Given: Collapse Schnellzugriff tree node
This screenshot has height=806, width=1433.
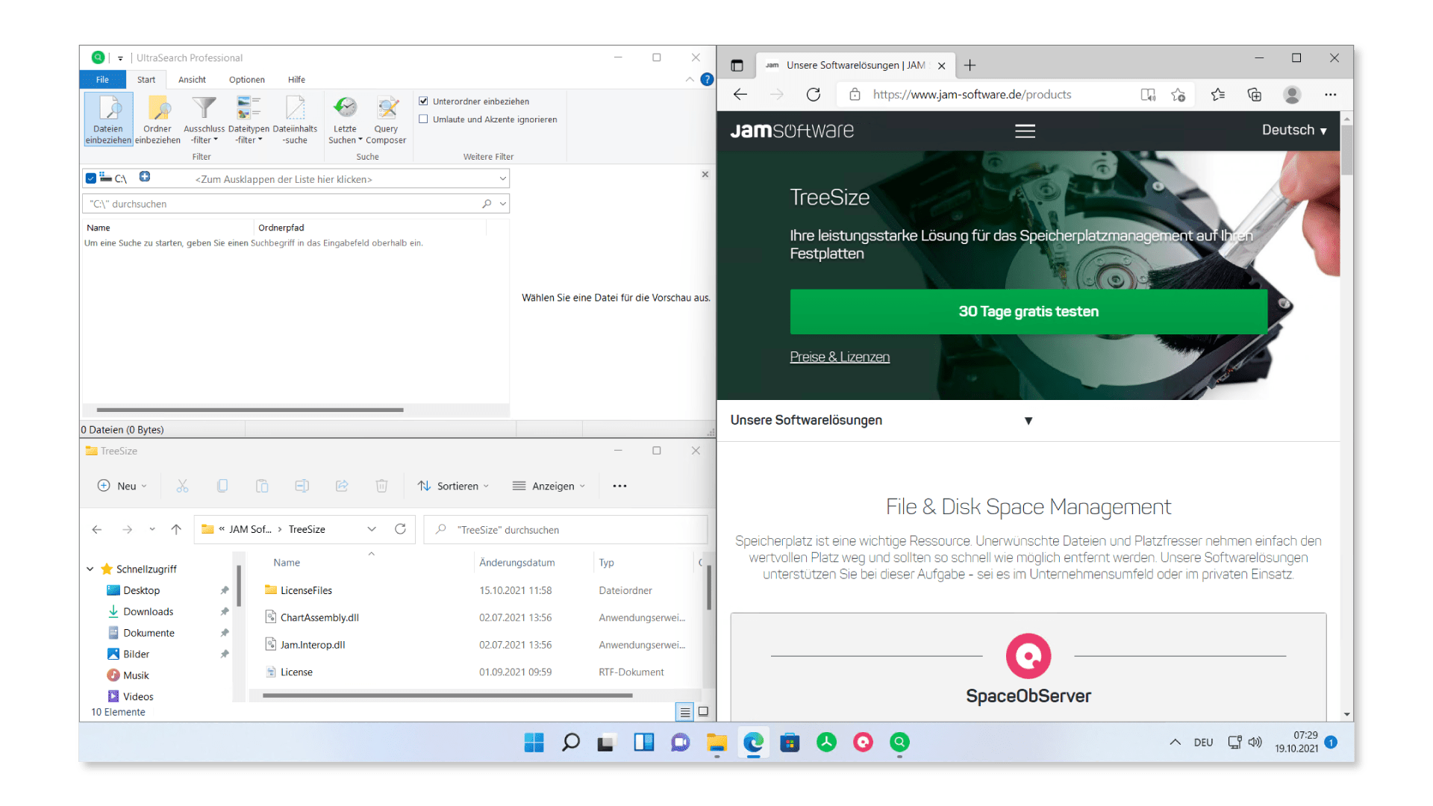Looking at the screenshot, I should coord(90,569).
